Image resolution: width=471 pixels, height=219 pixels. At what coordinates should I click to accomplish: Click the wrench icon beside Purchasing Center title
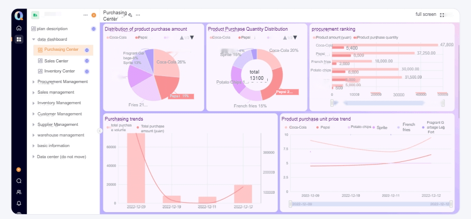click(130, 14)
